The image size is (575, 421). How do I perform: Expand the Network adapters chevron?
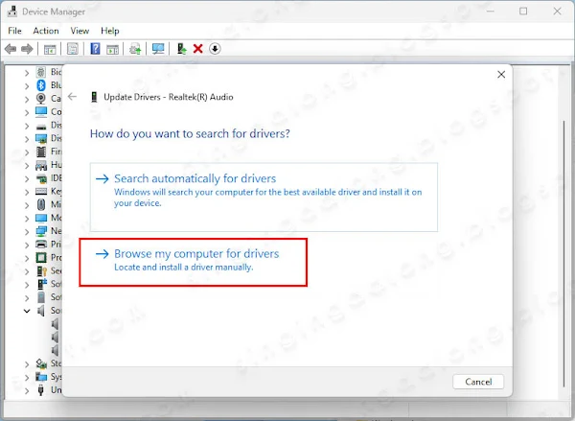pos(27,232)
